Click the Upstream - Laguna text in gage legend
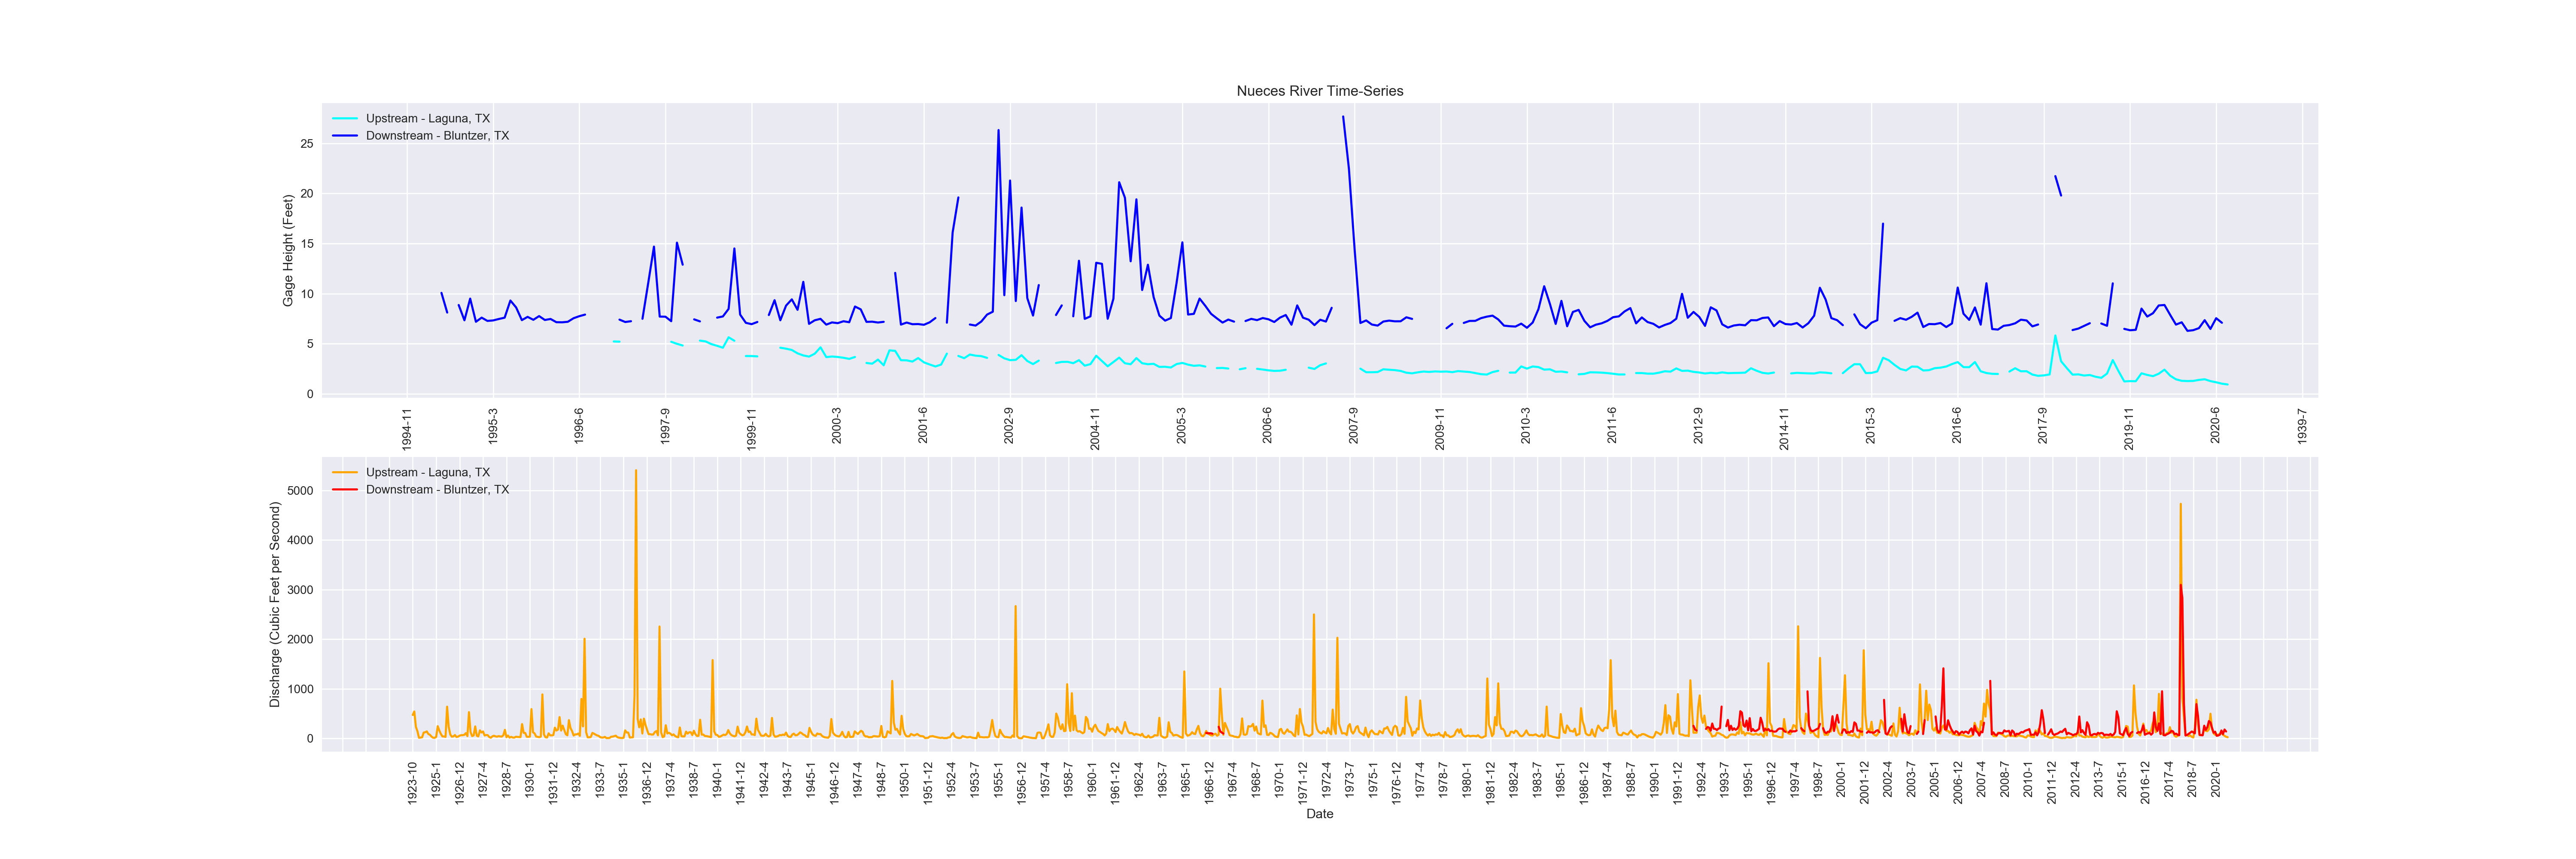 point(427,119)
